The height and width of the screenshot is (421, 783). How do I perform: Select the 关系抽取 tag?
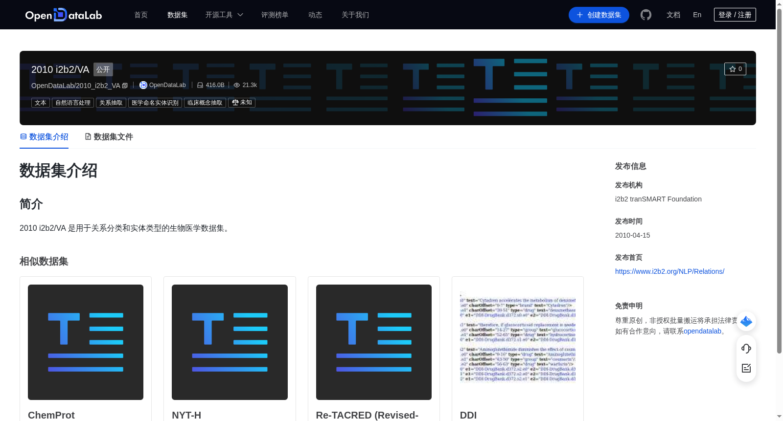tap(111, 103)
